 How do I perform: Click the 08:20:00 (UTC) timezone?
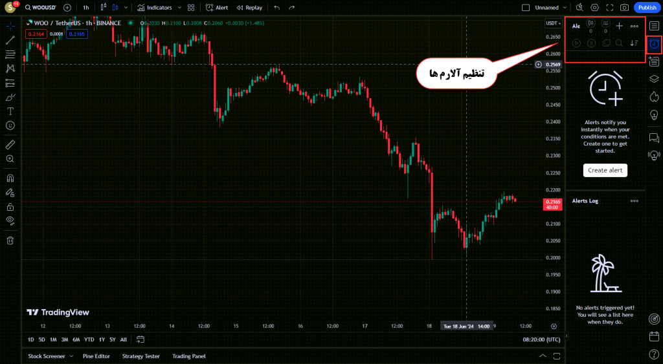(x=541, y=339)
